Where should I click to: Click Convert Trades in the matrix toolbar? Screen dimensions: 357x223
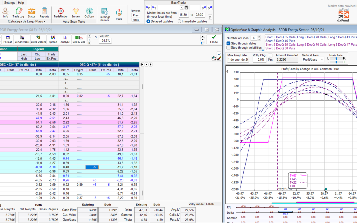tap(22, 39)
